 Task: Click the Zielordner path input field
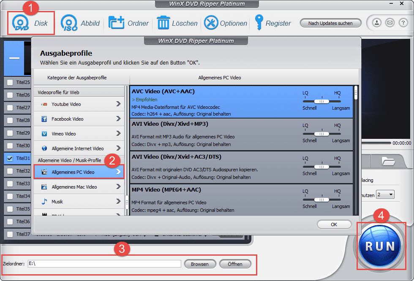pyautogui.click(x=104, y=264)
